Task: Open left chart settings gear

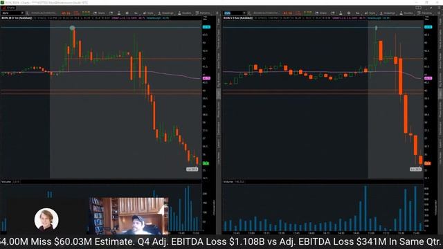Action: click(x=127, y=13)
